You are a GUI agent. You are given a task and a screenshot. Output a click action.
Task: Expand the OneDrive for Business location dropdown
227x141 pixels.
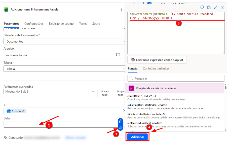64,29
